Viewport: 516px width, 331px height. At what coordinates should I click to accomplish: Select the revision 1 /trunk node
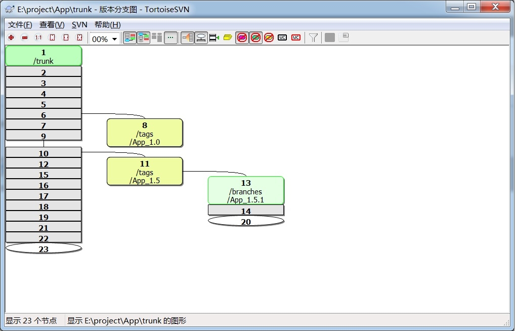[44, 56]
